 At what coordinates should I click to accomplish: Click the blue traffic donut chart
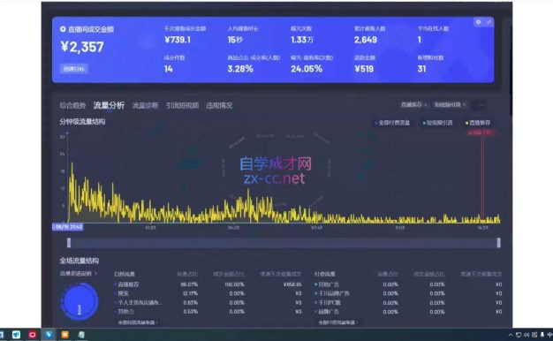coord(80,301)
